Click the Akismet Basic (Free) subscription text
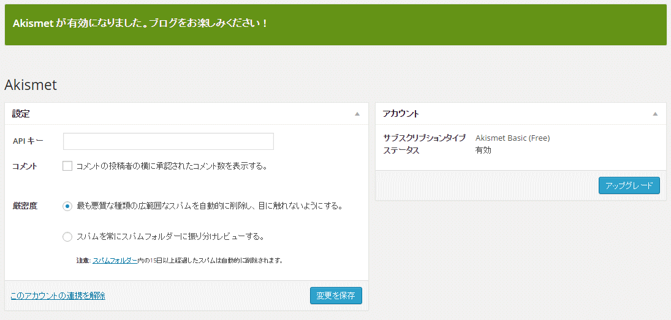 point(513,138)
